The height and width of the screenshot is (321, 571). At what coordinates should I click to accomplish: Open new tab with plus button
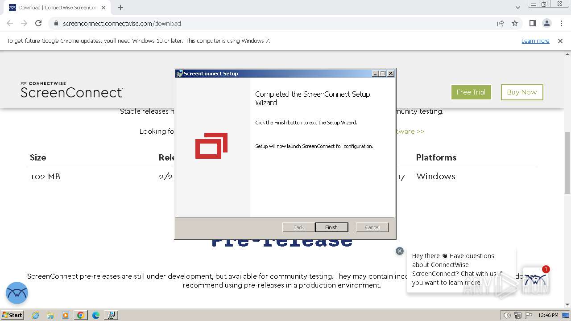(120, 8)
